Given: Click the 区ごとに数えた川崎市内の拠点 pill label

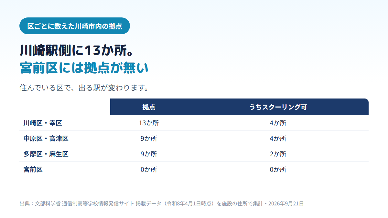Looking at the screenshot, I should (x=75, y=26).
